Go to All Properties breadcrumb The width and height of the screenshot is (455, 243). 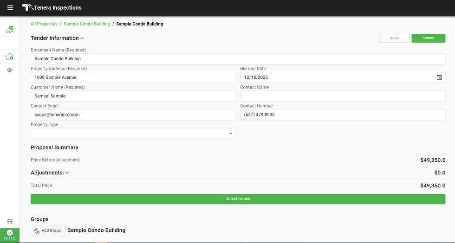(x=44, y=24)
